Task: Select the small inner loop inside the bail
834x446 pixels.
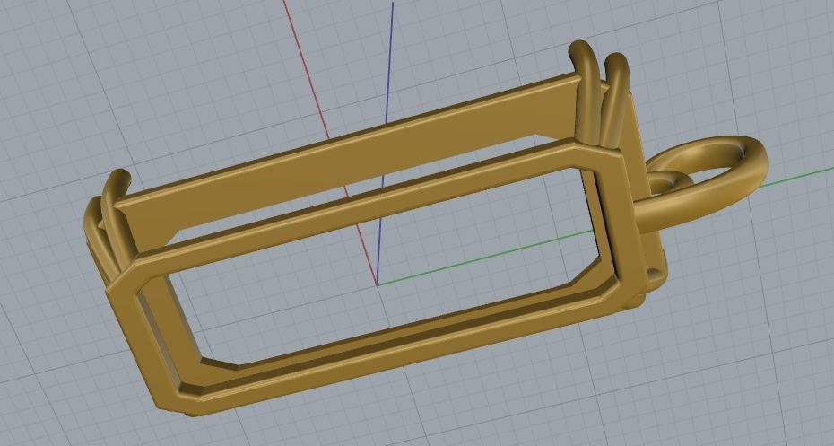Action: 670,183
